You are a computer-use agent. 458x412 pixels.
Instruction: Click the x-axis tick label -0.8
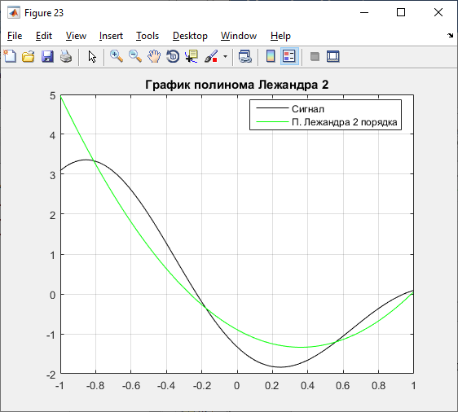tap(95, 386)
